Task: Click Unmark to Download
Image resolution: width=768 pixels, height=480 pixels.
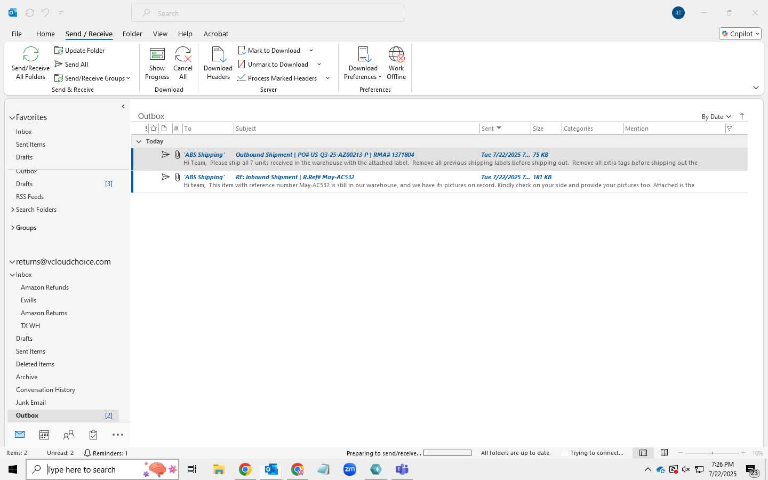Action: point(273,65)
